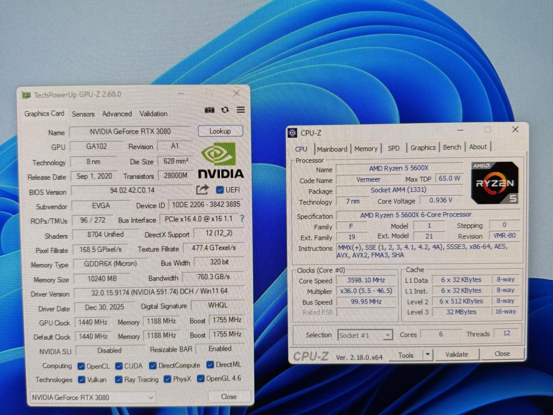Click the BIOS share/export icon
The height and width of the screenshot is (415, 553).
[x=203, y=190]
